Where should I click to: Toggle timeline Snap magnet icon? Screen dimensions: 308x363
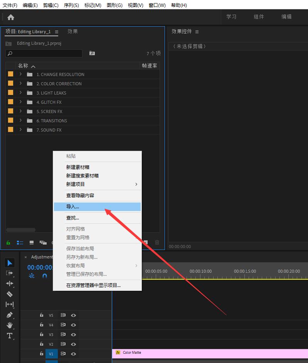tap(45, 276)
